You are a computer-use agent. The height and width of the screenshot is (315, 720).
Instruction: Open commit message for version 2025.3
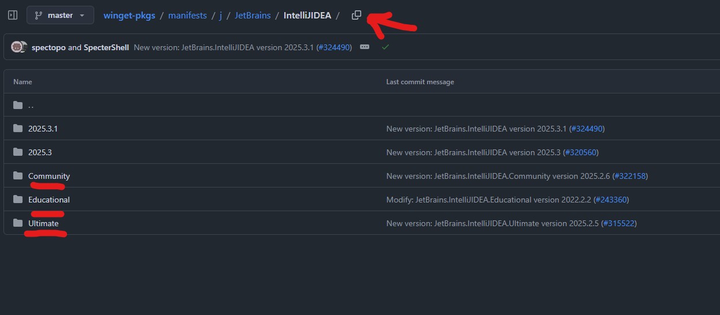tap(474, 152)
